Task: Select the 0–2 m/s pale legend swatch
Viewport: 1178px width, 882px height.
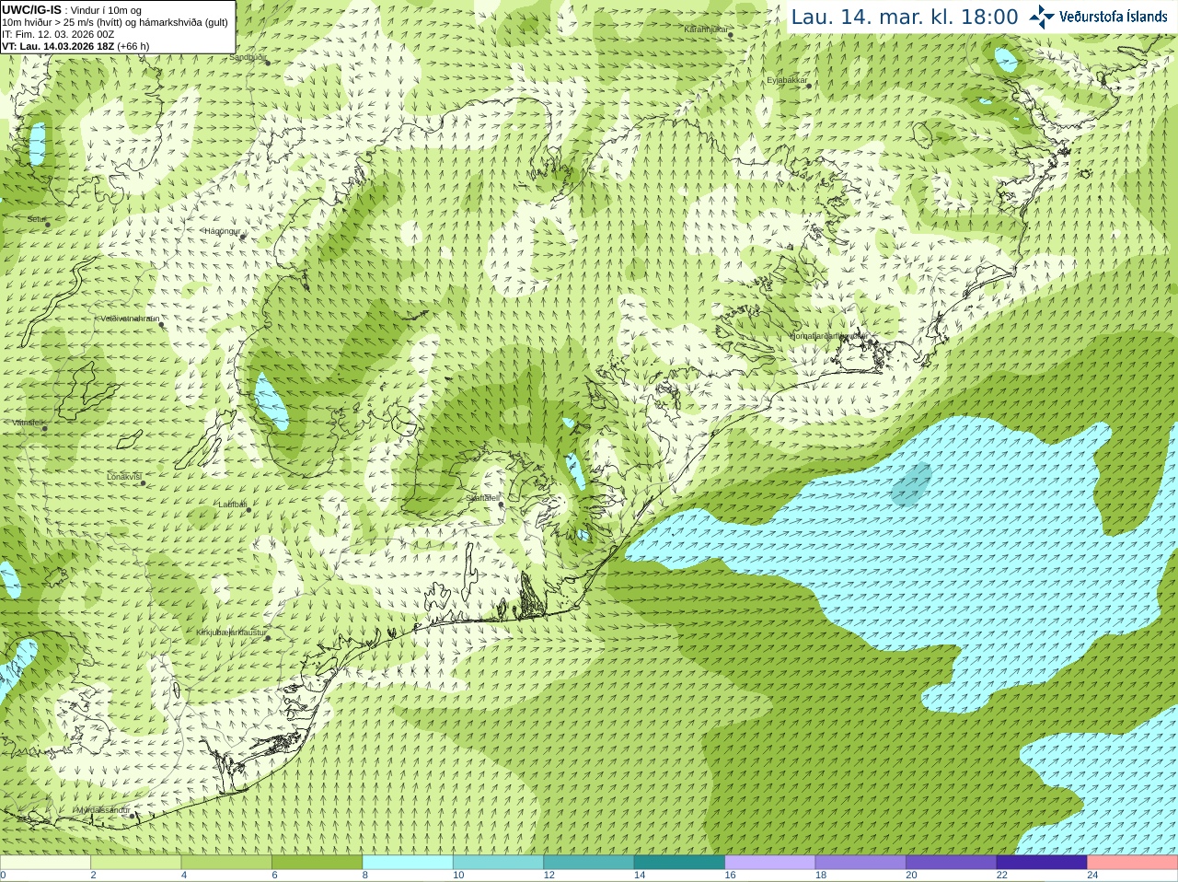Action: click(45, 863)
